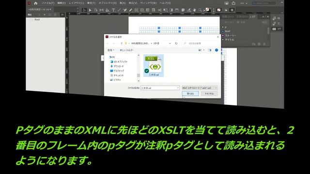Screen dimensions: 310x174
Task: Select the Rectangle Frame tool
Action: tap(137, 10)
